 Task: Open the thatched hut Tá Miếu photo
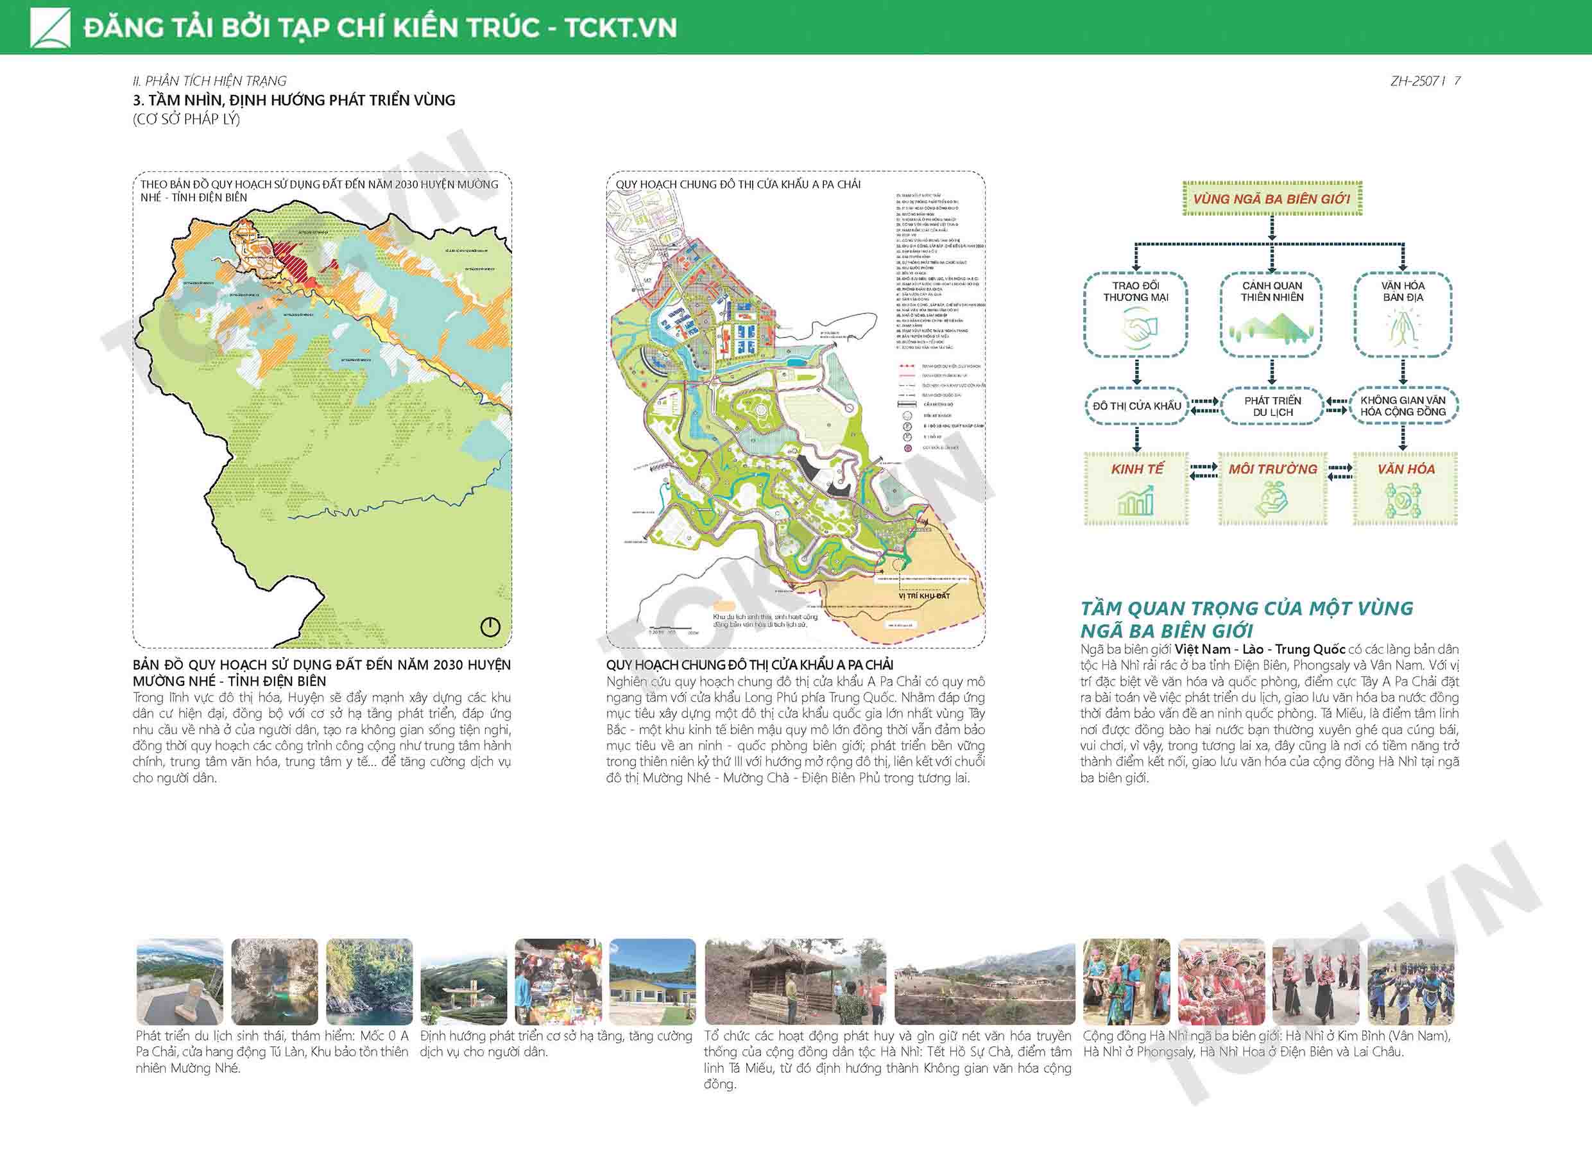794,982
